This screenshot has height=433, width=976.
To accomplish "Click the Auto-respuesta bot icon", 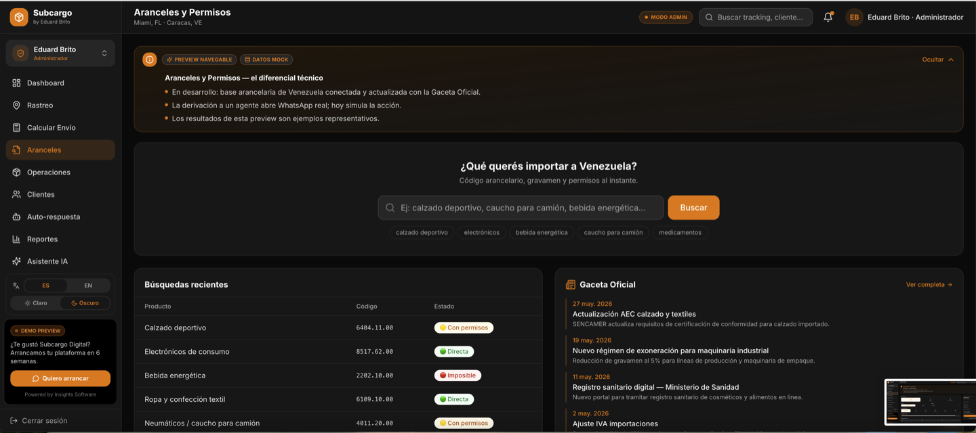I will click(x=16, y=217).
